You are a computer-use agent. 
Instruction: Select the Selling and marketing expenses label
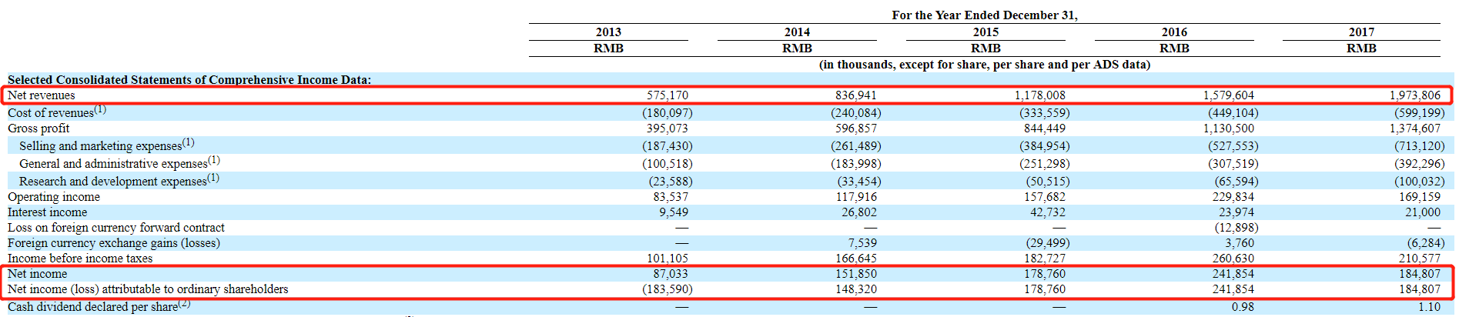click(x=101, y=146)
